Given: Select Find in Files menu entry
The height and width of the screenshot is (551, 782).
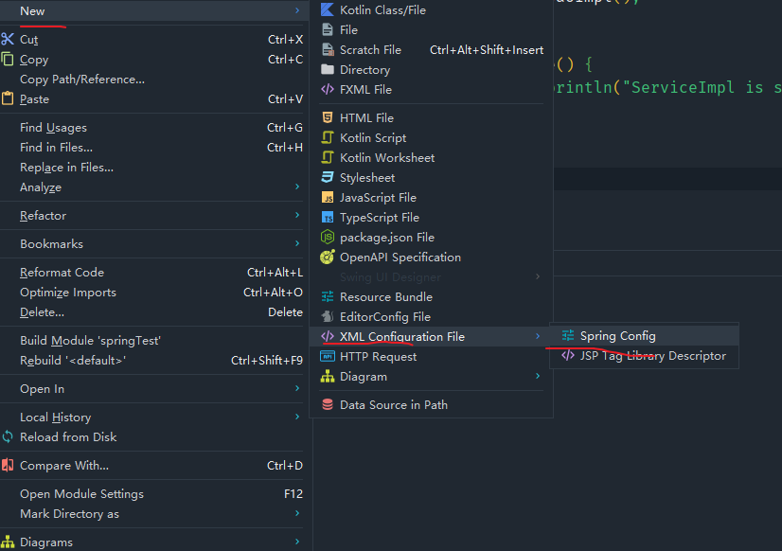Looking at the screenshot, I should [57, 147].
